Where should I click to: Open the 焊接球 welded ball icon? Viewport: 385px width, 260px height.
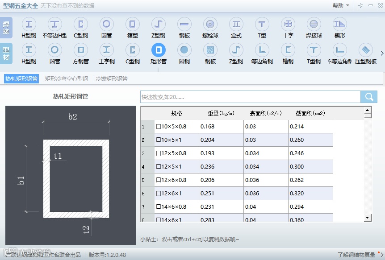[314, 28]
